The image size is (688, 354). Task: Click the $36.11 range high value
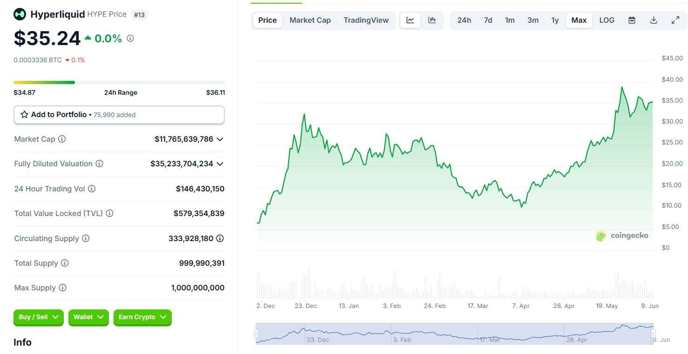pos(216,92)
